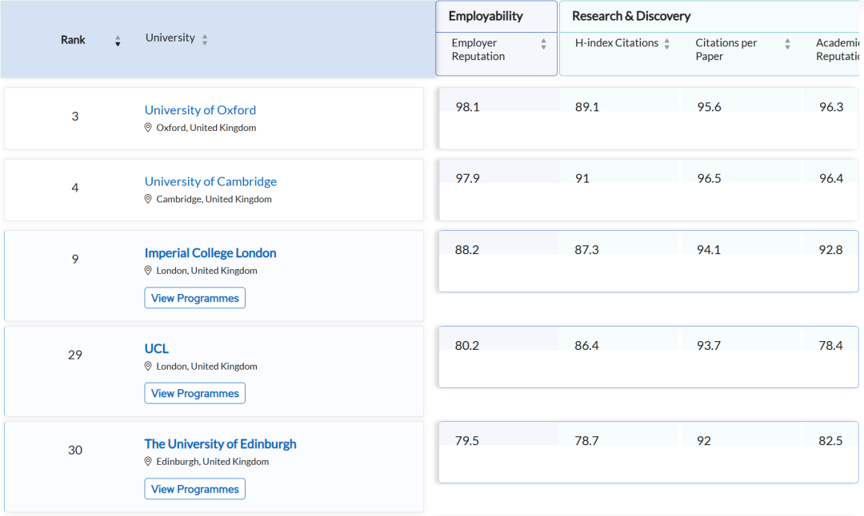Screen dimensions: 864x516
Task: View Programmes for UCL
Action: click(195, 393)
